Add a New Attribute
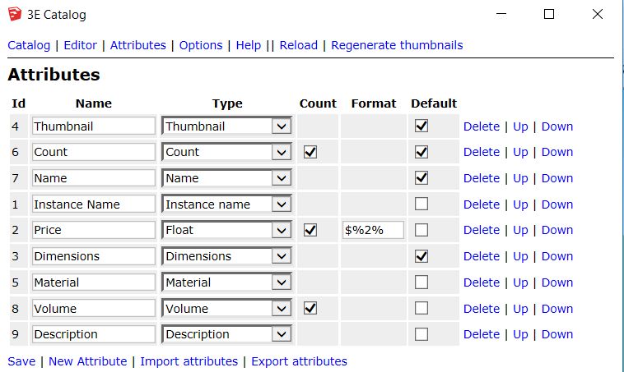624x372 pixels. pyautogui.click(x=87, y=361)
